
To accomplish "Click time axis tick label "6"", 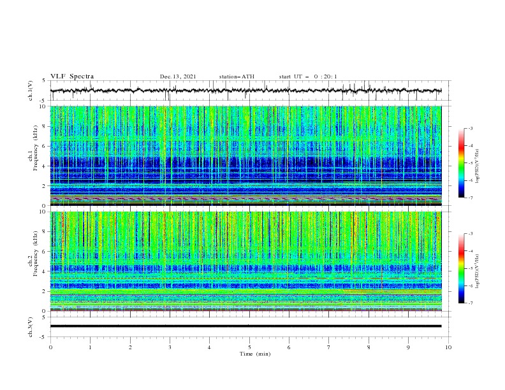I will pos(289,347).
